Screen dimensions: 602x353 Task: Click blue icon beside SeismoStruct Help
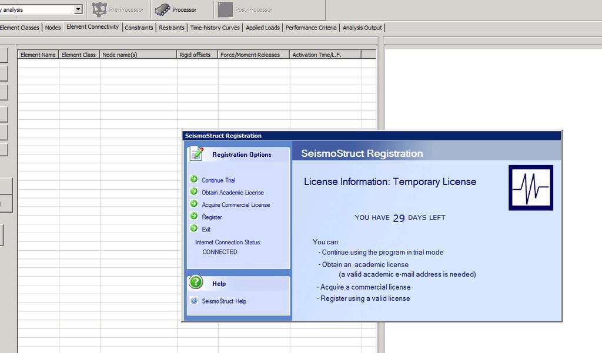pos(194,301)
